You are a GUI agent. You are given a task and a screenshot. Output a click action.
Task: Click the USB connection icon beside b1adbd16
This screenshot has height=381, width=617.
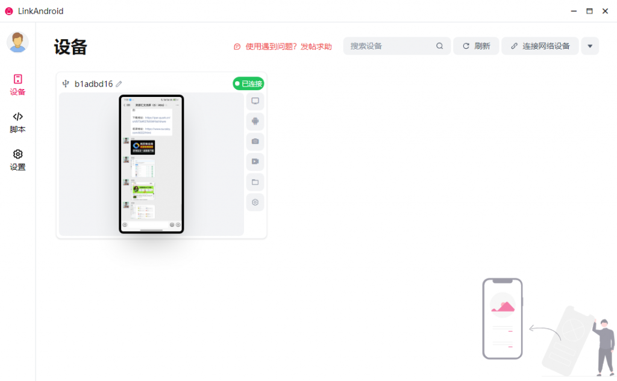66,84
